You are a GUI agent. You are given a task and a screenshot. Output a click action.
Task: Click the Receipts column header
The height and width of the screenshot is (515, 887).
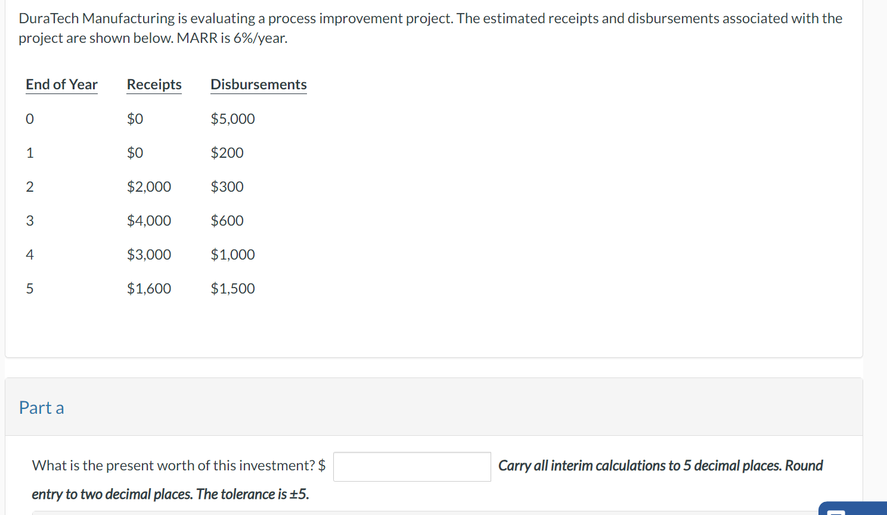click(x=154, y=84)
